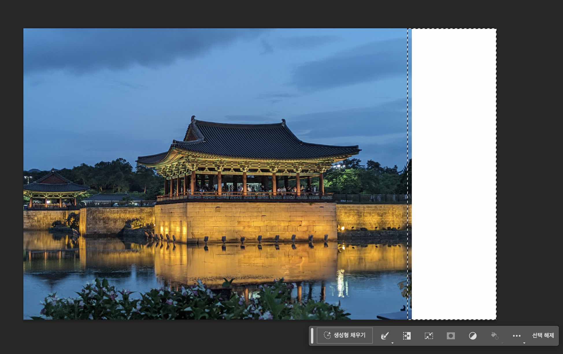Screen dimensions: 563x354
Task: Expand the small arrow under the brush icon
Action: coord(392,343)
